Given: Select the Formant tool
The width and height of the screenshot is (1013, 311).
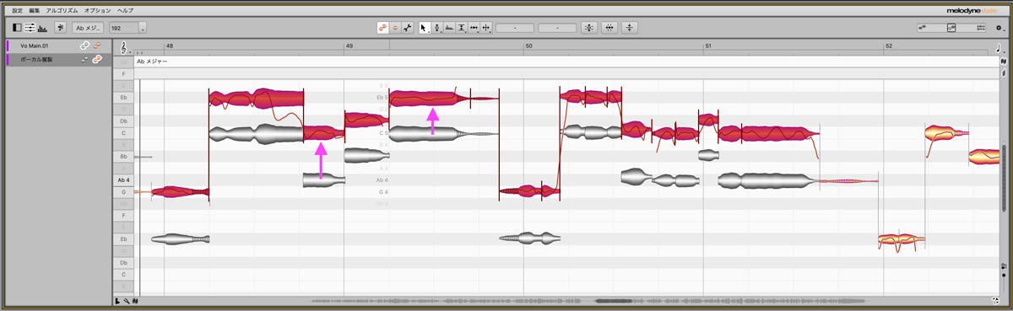Looking at the screenshot, I should point(449,28).
